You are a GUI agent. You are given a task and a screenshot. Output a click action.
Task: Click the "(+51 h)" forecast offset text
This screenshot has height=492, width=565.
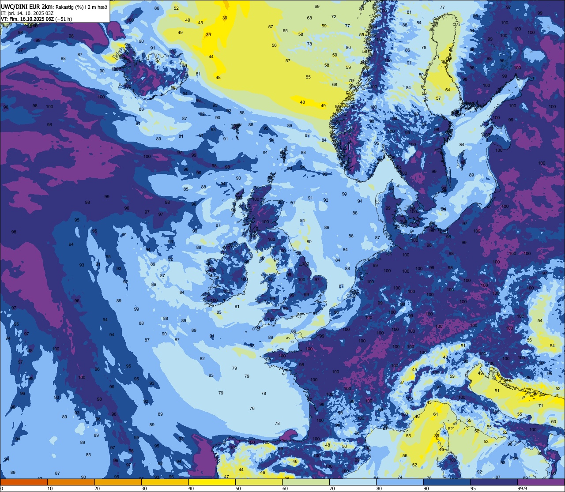[x=64, y=19]
